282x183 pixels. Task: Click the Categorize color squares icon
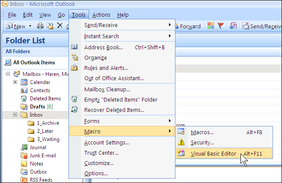[211, 26]
